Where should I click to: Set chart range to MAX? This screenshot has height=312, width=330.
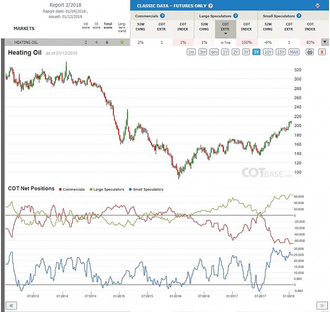294,52
